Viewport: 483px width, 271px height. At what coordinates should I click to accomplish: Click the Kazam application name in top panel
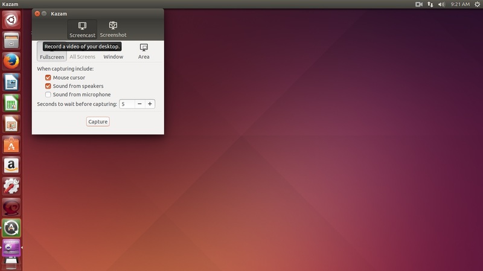pos(10,4)
